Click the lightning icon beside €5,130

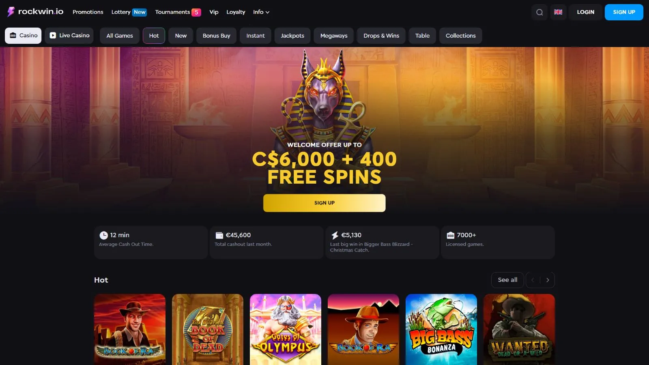(335, 235)
